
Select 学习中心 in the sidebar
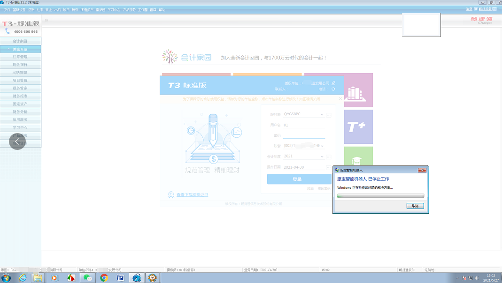[21, 128]
